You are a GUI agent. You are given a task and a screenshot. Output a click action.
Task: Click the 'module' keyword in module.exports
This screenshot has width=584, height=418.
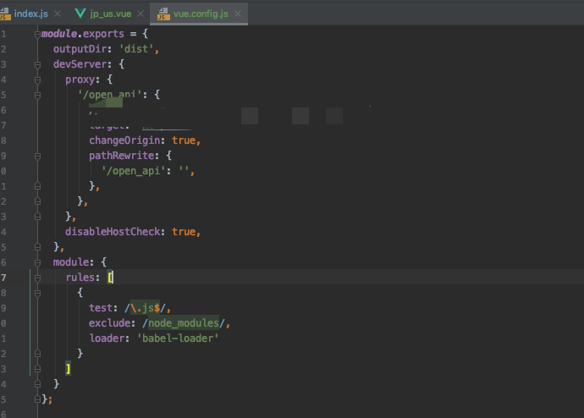pyautogui.click(x=59, y=34)
